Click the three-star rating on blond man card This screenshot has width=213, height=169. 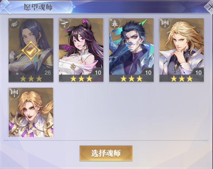[x=182, y=79]
